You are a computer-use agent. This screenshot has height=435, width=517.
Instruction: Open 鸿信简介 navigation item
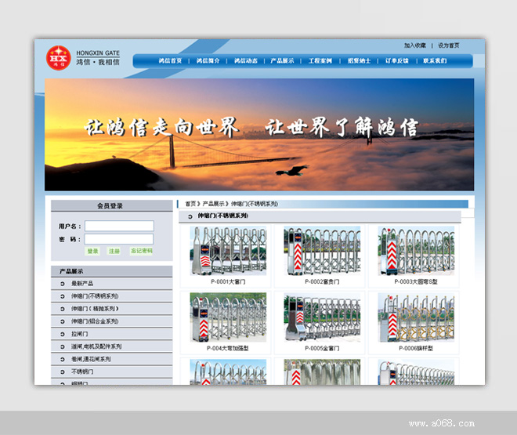(208, 60)
